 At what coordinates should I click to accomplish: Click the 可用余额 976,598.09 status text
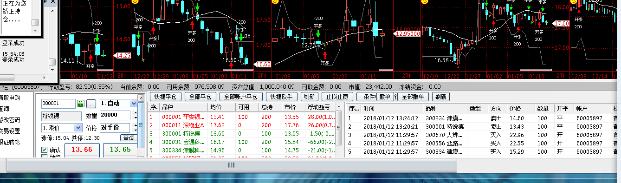(x=195, y=87)
